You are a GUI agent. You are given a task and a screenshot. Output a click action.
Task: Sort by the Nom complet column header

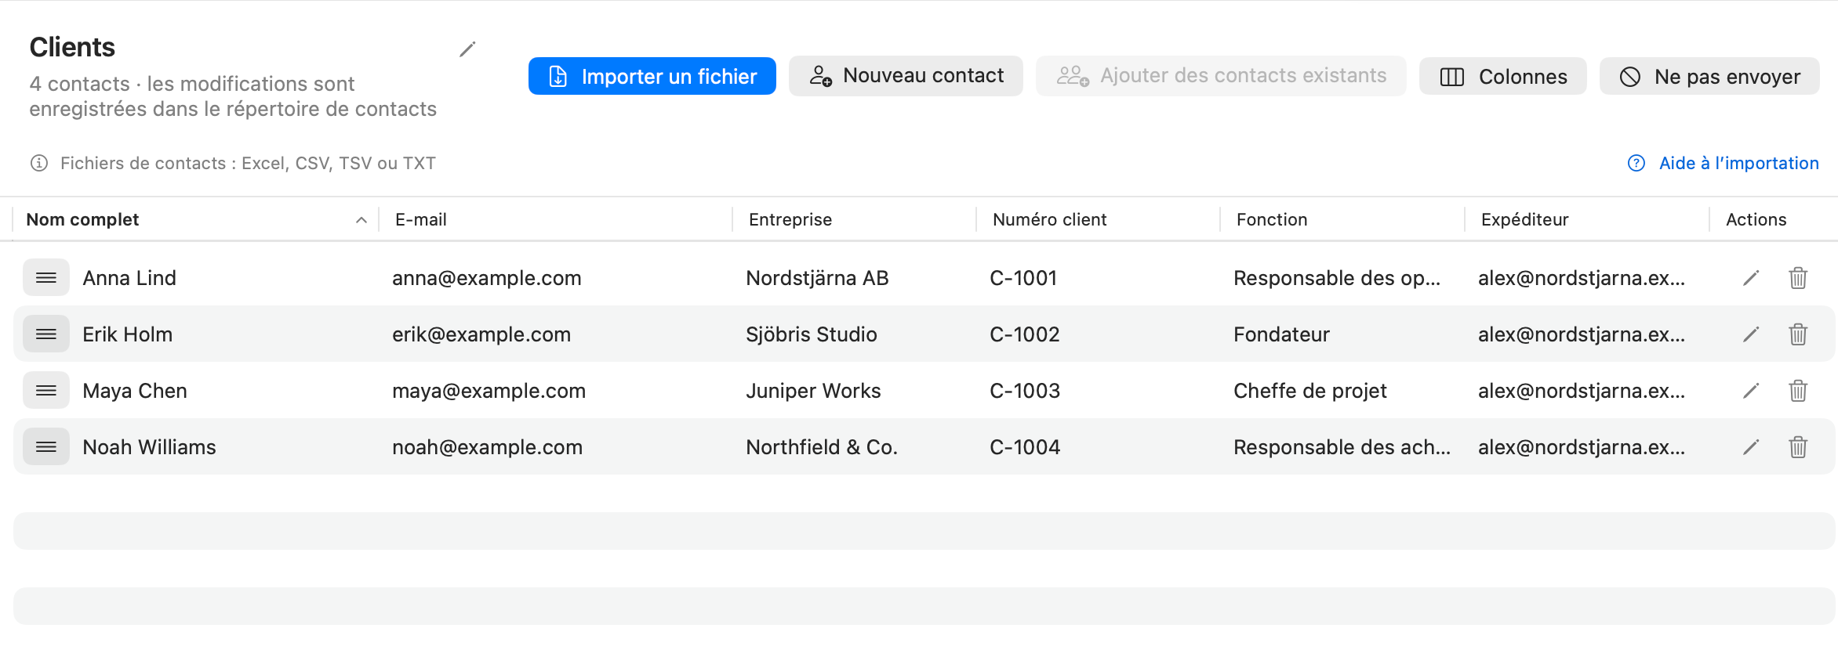click(196, 219)
